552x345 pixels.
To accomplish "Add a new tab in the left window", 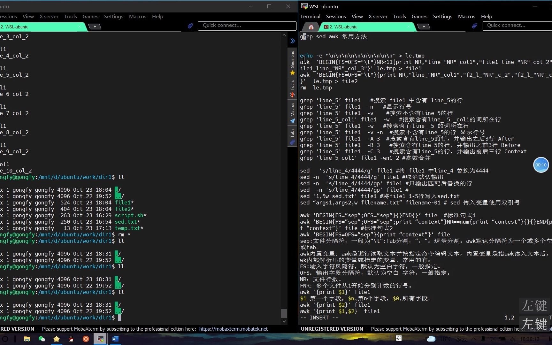I will [95, 27].
